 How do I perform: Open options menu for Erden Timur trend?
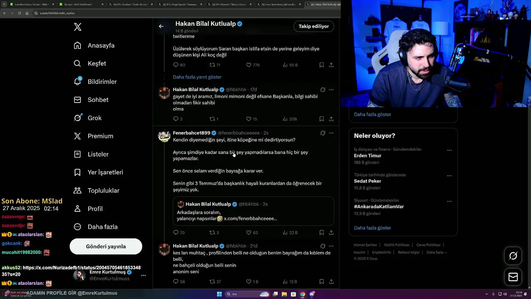[x=449, y=150]
